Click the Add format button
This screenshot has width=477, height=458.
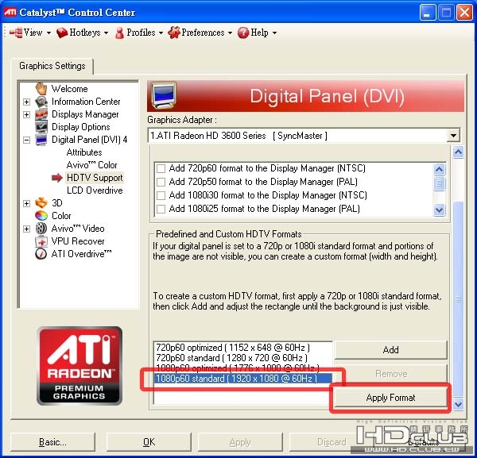[391, 350]
